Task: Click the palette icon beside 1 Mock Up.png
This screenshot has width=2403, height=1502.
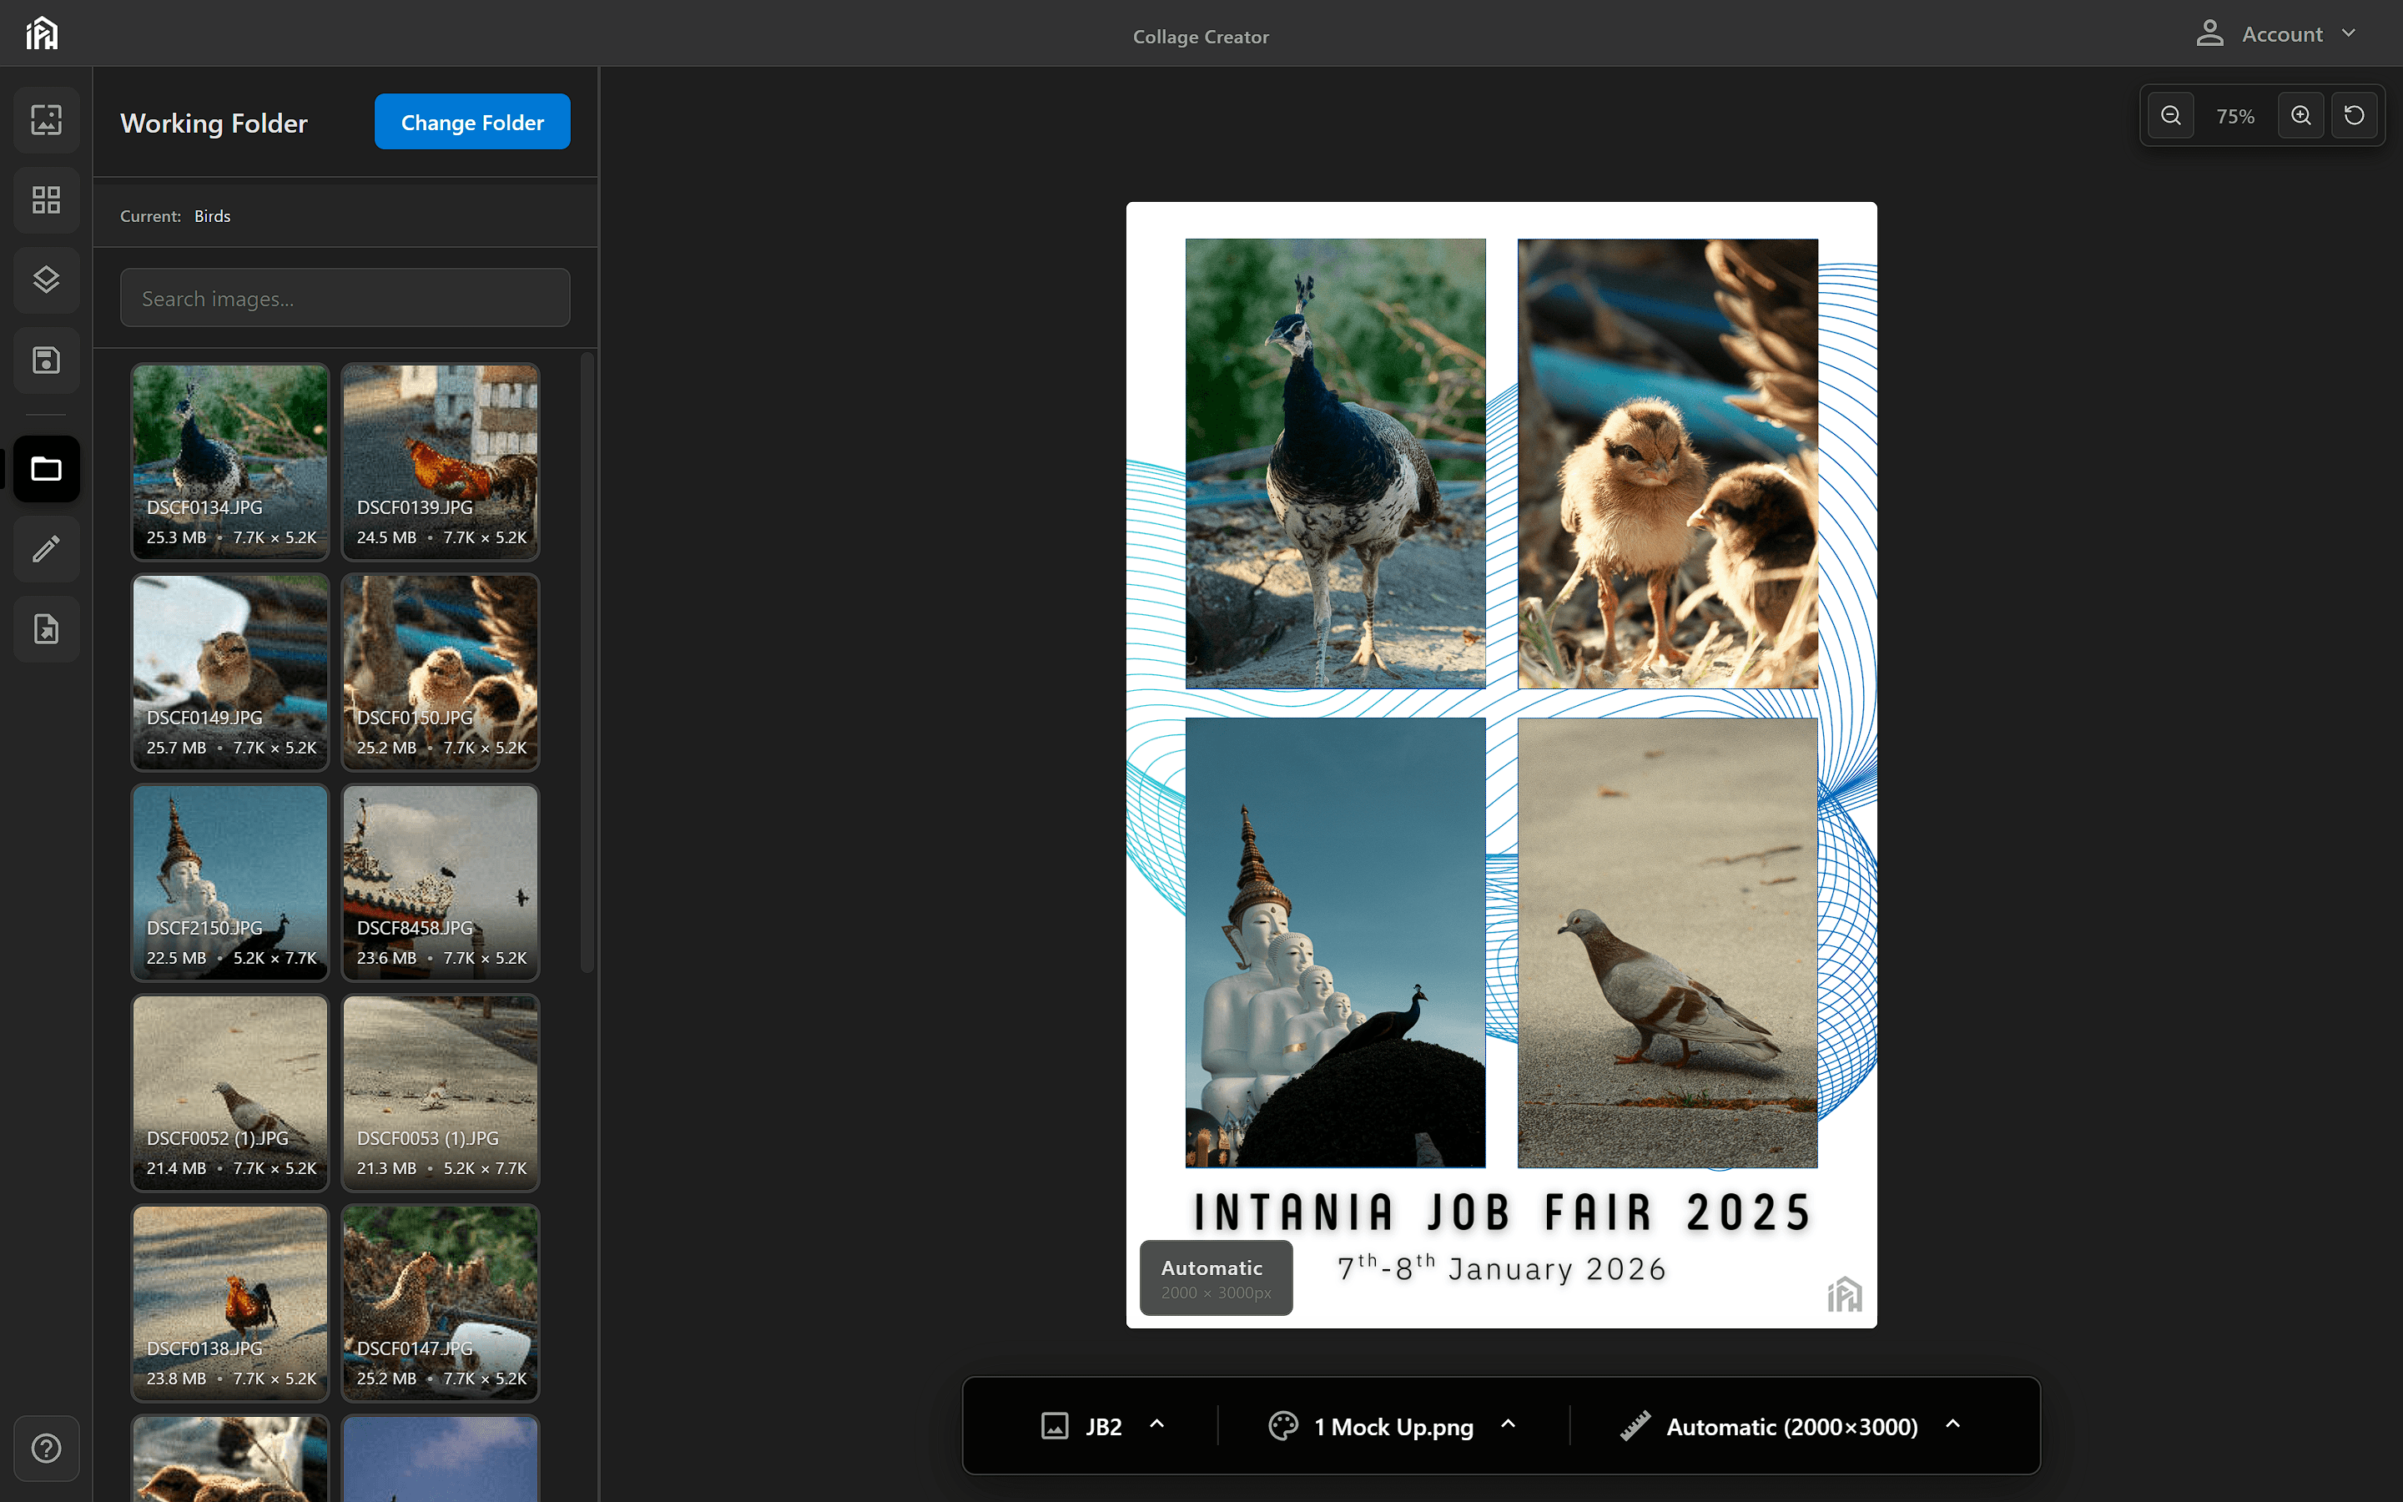Action: click(x=1283, y=1427)
